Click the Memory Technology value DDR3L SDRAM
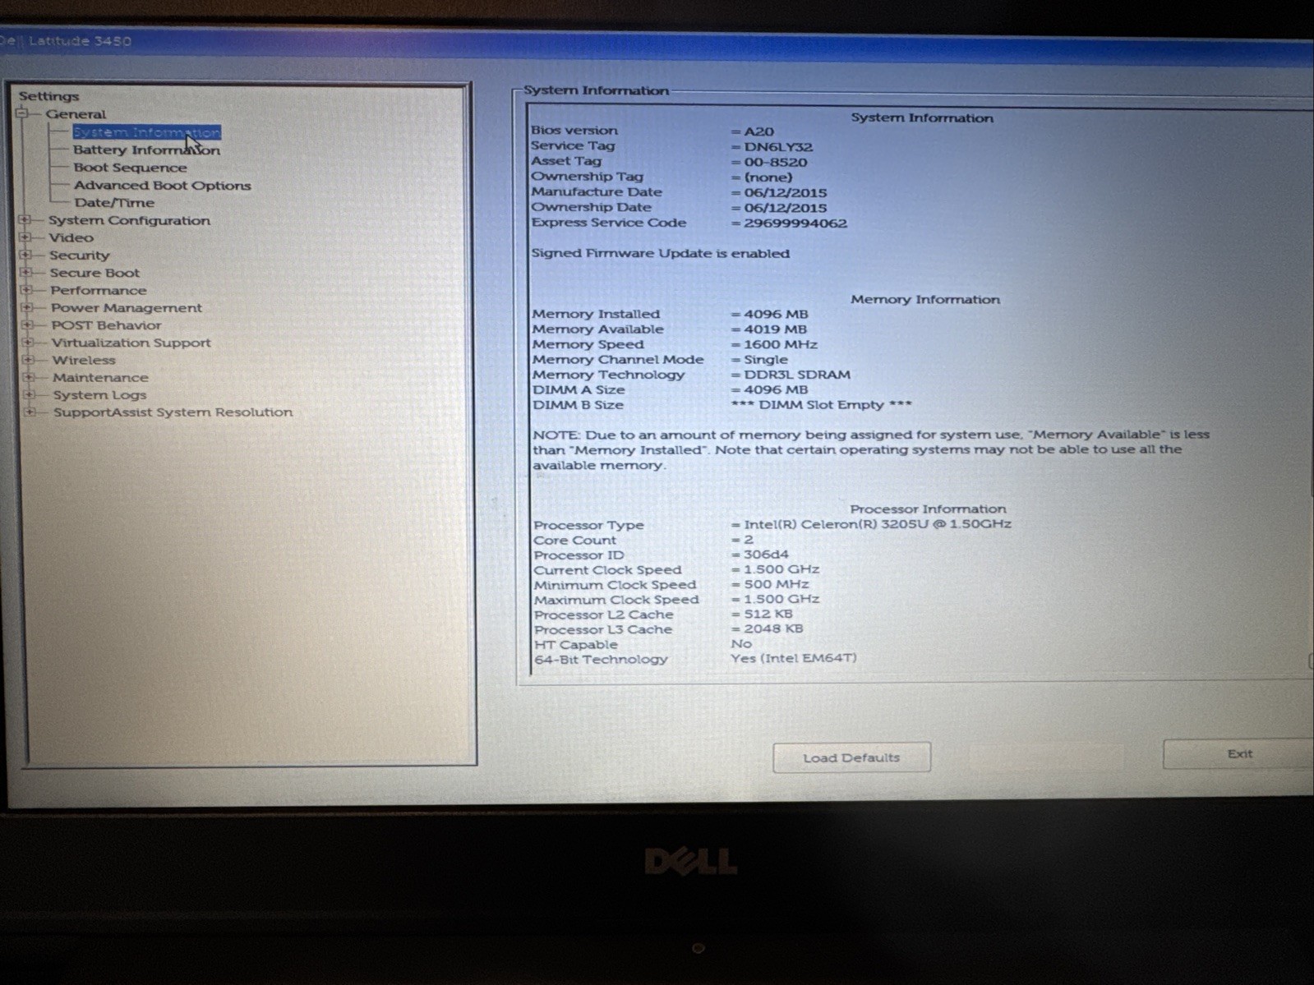Image resolution: width=1314 pixels, height=985 pixels. point(796,375)
